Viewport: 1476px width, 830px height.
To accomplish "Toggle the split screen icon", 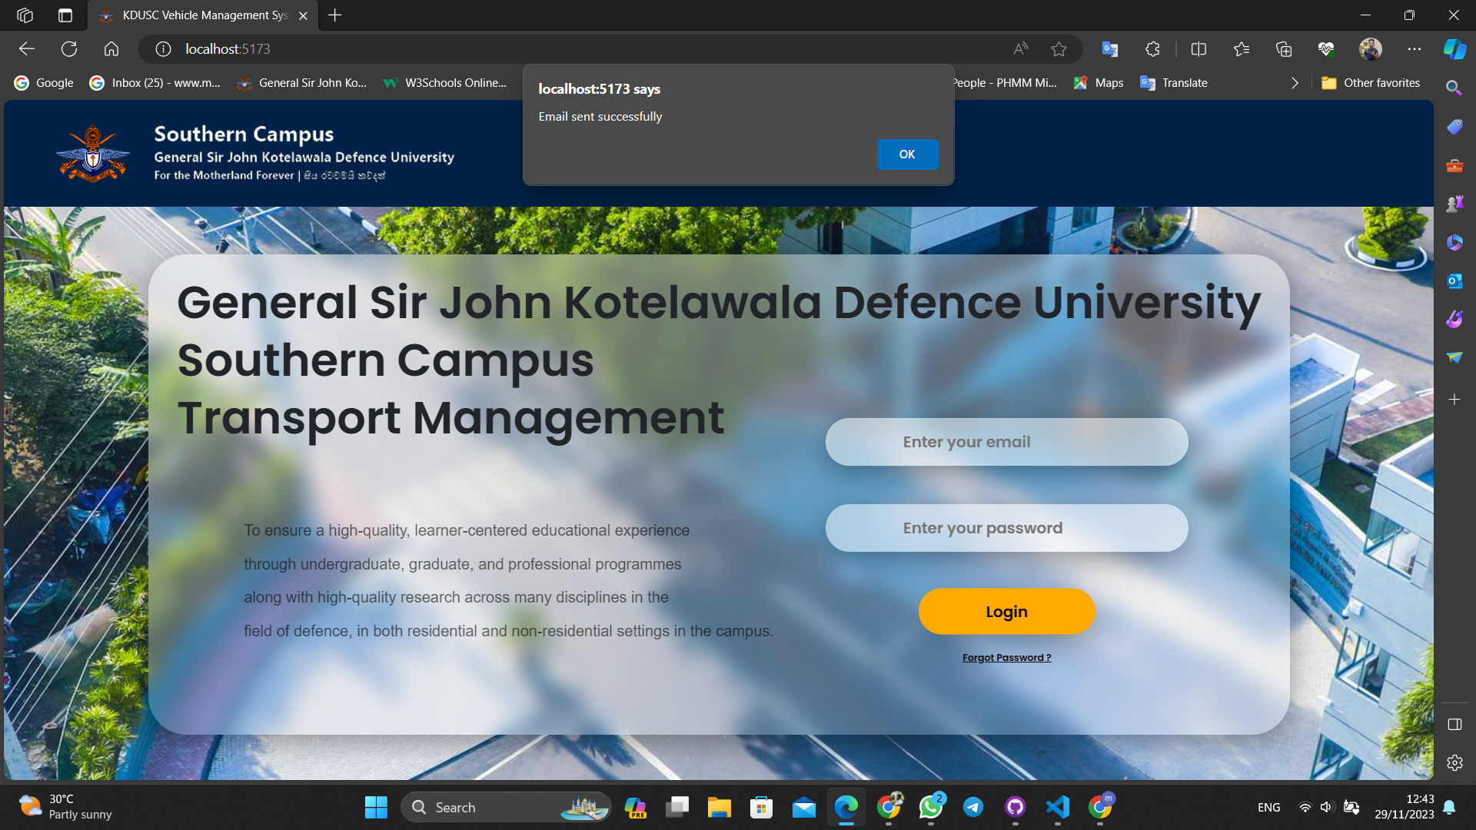I will tap(1198, 49).
